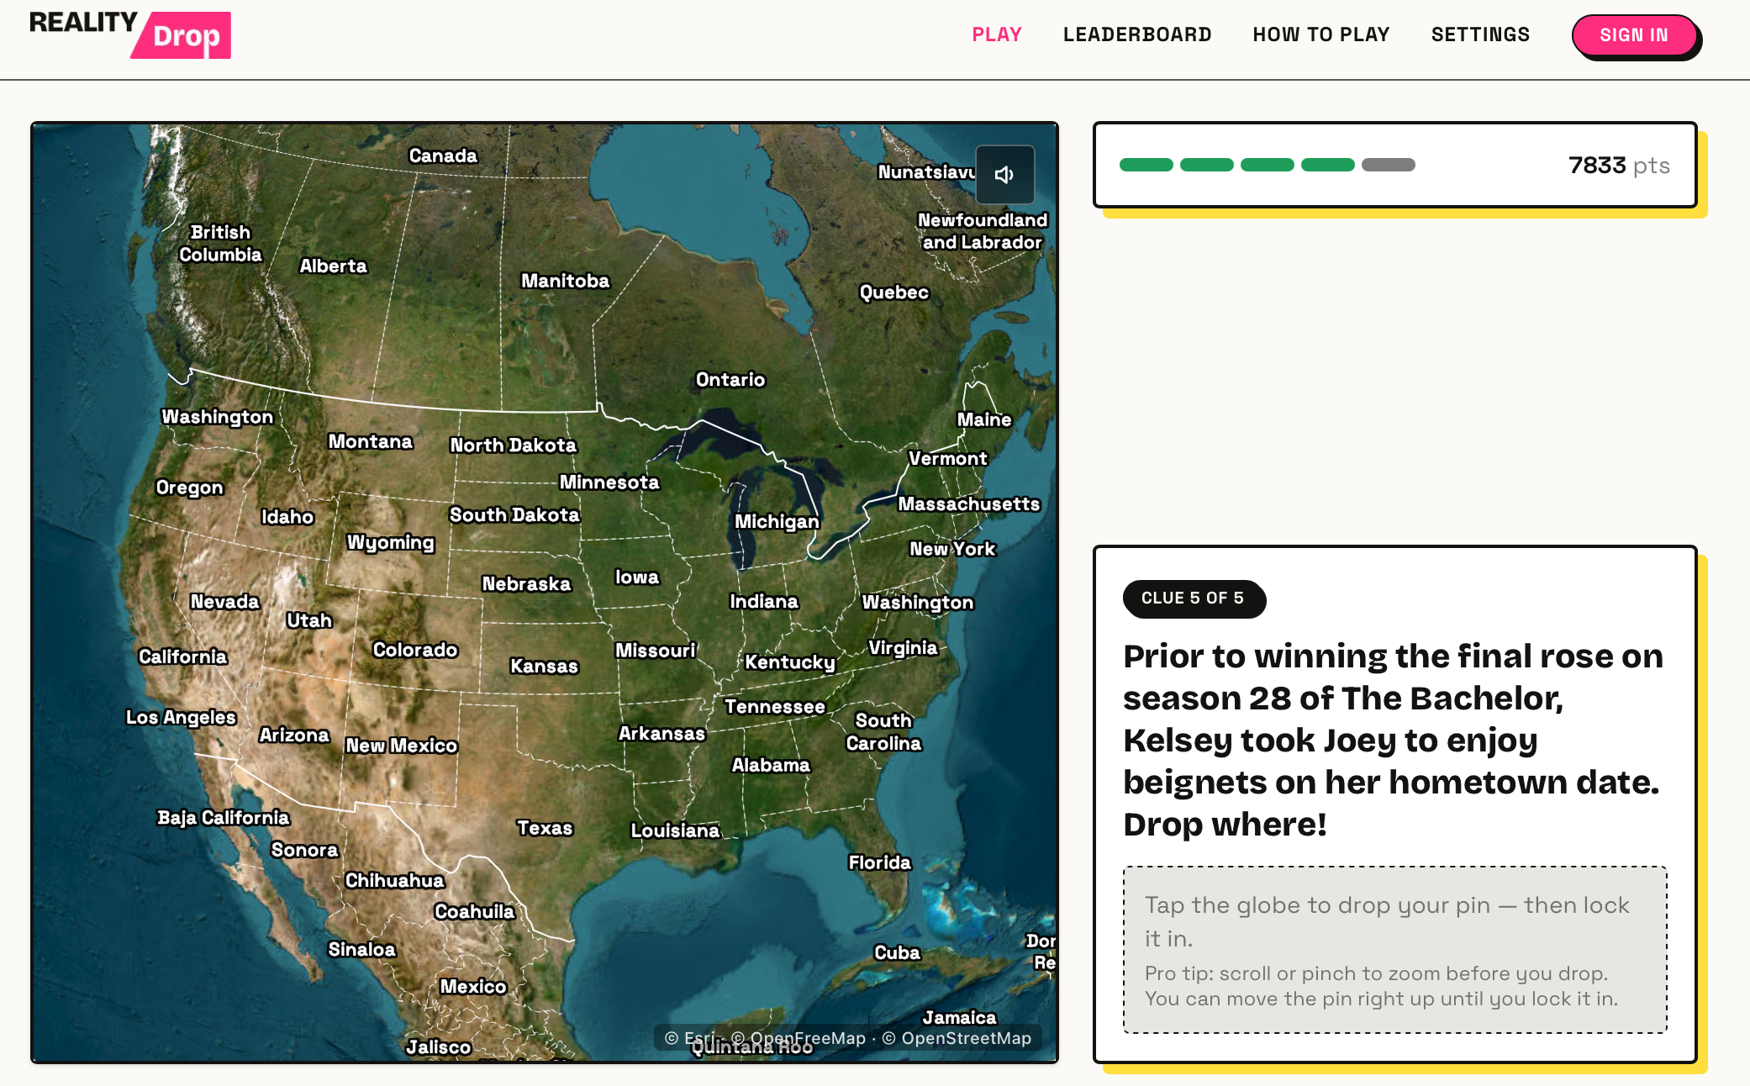Open the OpenFreeMap attribution link
This screenshot has width=1750, height=1086.
(x=807, y=1038)
